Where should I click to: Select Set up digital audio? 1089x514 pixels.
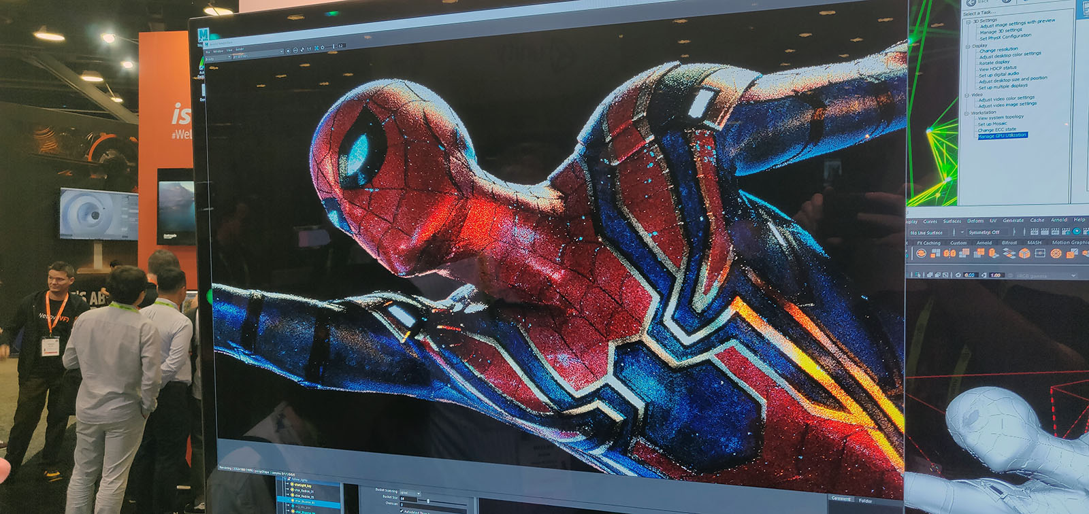(999, 74)
